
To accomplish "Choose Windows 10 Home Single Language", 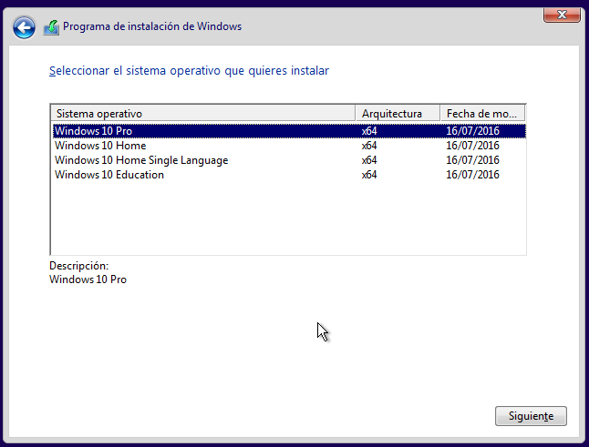I will click(x=289, y=160).
